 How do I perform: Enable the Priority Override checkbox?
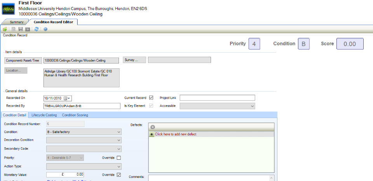pos(119,158)
